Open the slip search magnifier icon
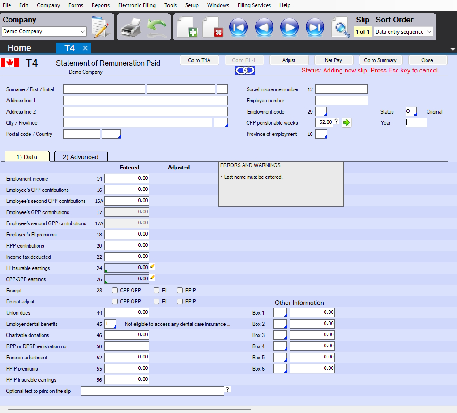457x413 pixels. (x=341, y=28)
